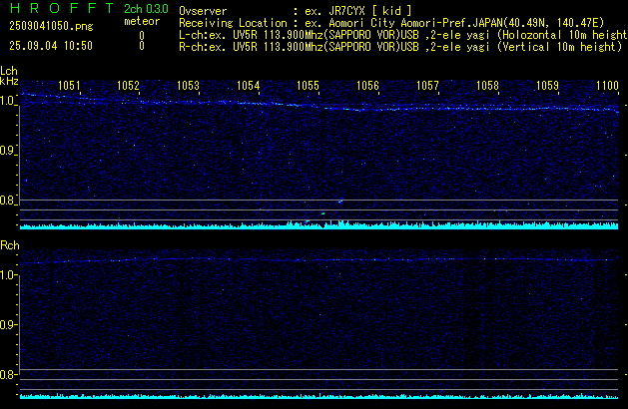
Task: Click the Receiving Location Aomori City line
Action: [x=391, y=23]
